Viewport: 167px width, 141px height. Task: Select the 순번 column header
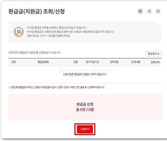pos(13,62)
